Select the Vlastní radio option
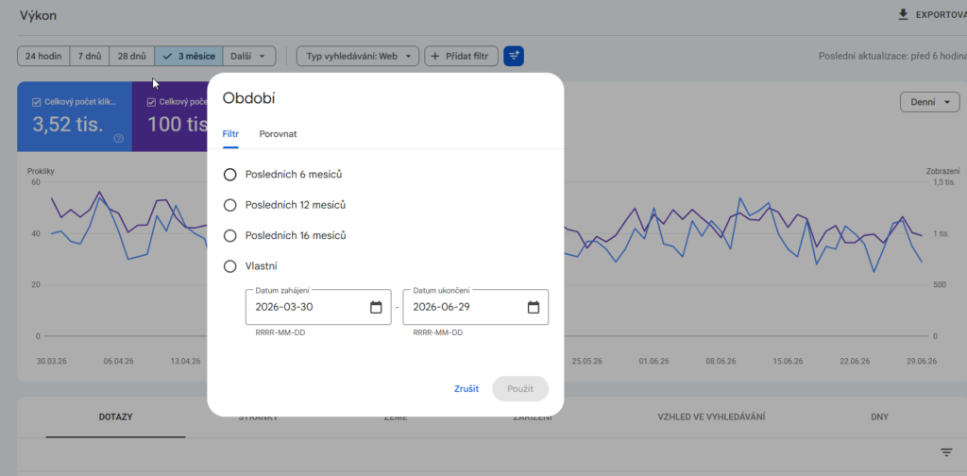The height and width of the screenshot is (476, 967). pos(230,266)
